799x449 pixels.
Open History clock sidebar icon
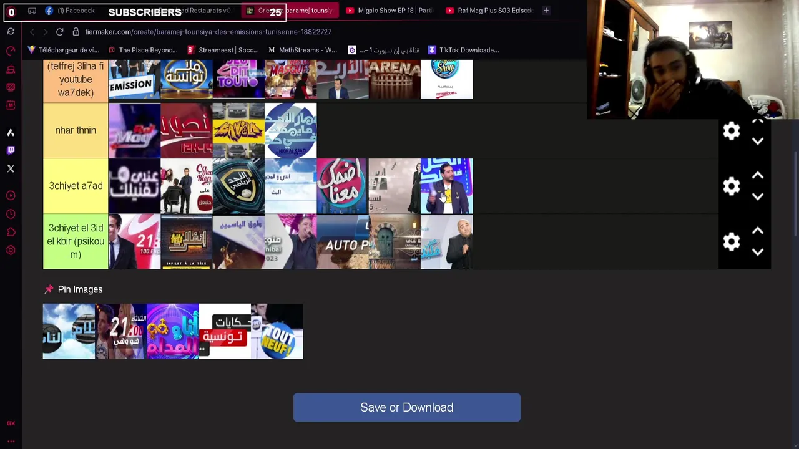click(x=11, y=214)
